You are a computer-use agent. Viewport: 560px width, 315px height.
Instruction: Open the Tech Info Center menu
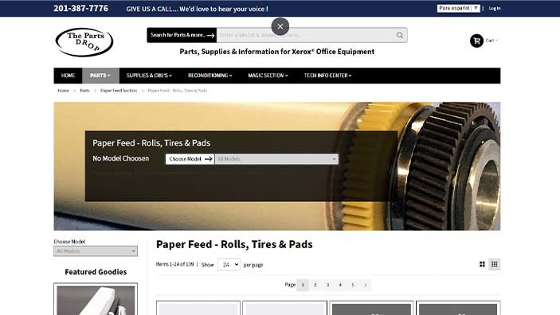[x=328, y=76]
